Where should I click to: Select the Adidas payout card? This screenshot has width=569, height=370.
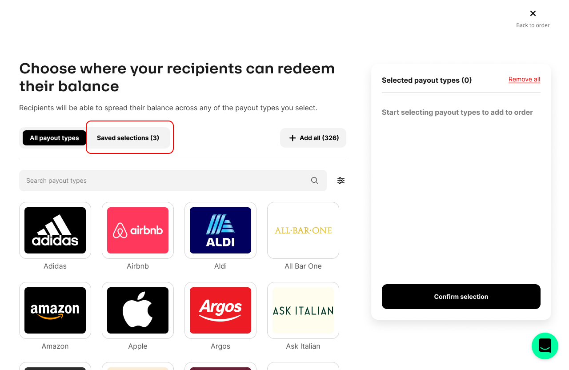tap(55, 230)
